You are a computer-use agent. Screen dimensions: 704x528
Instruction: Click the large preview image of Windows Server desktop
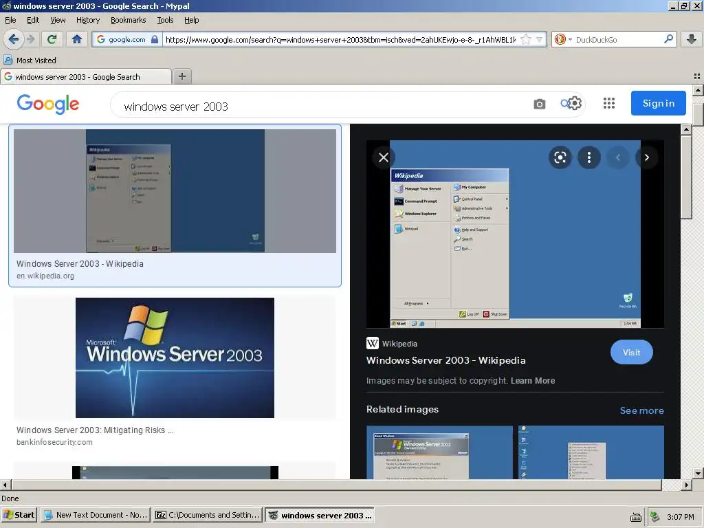[515, 234]
